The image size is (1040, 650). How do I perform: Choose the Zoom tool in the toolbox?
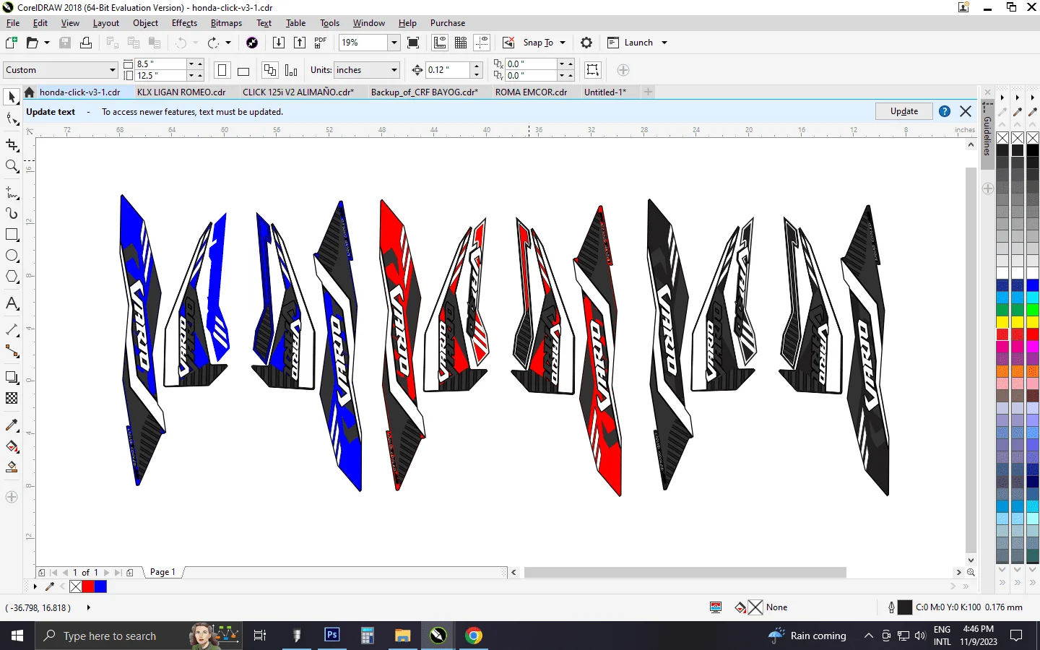tap(12, 167)
